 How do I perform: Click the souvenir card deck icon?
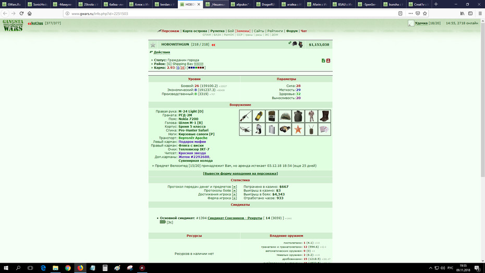point(324,129)
